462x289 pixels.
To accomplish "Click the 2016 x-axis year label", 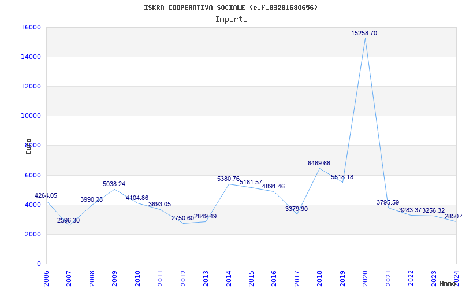I will tap(274, 279).
